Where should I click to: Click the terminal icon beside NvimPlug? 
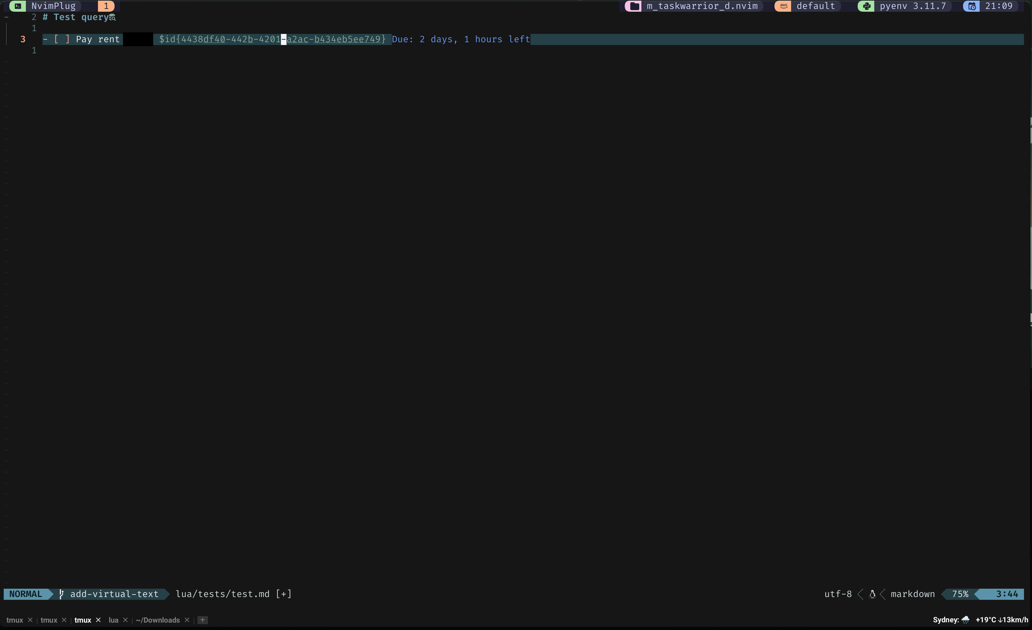(x=18, y=6)
